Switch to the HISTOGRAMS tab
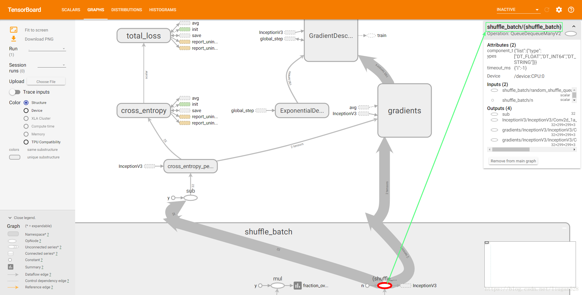The width and height of the screenshot is (582, 295). [163, 10]
